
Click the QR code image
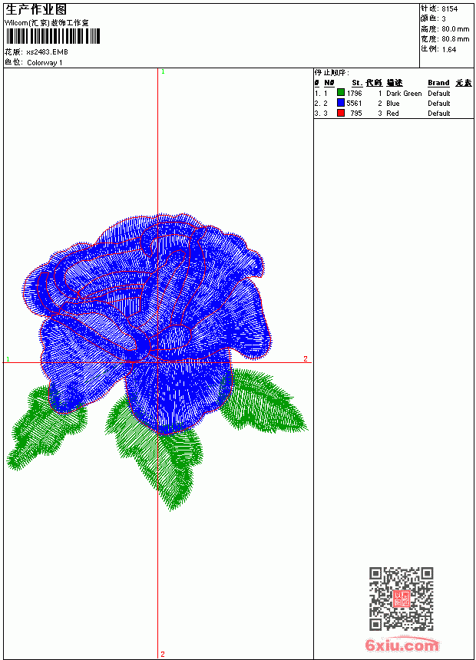pos(402,599)
